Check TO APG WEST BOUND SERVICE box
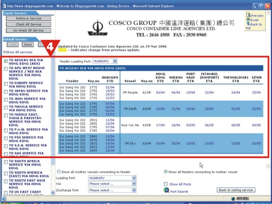 (6, 69)
